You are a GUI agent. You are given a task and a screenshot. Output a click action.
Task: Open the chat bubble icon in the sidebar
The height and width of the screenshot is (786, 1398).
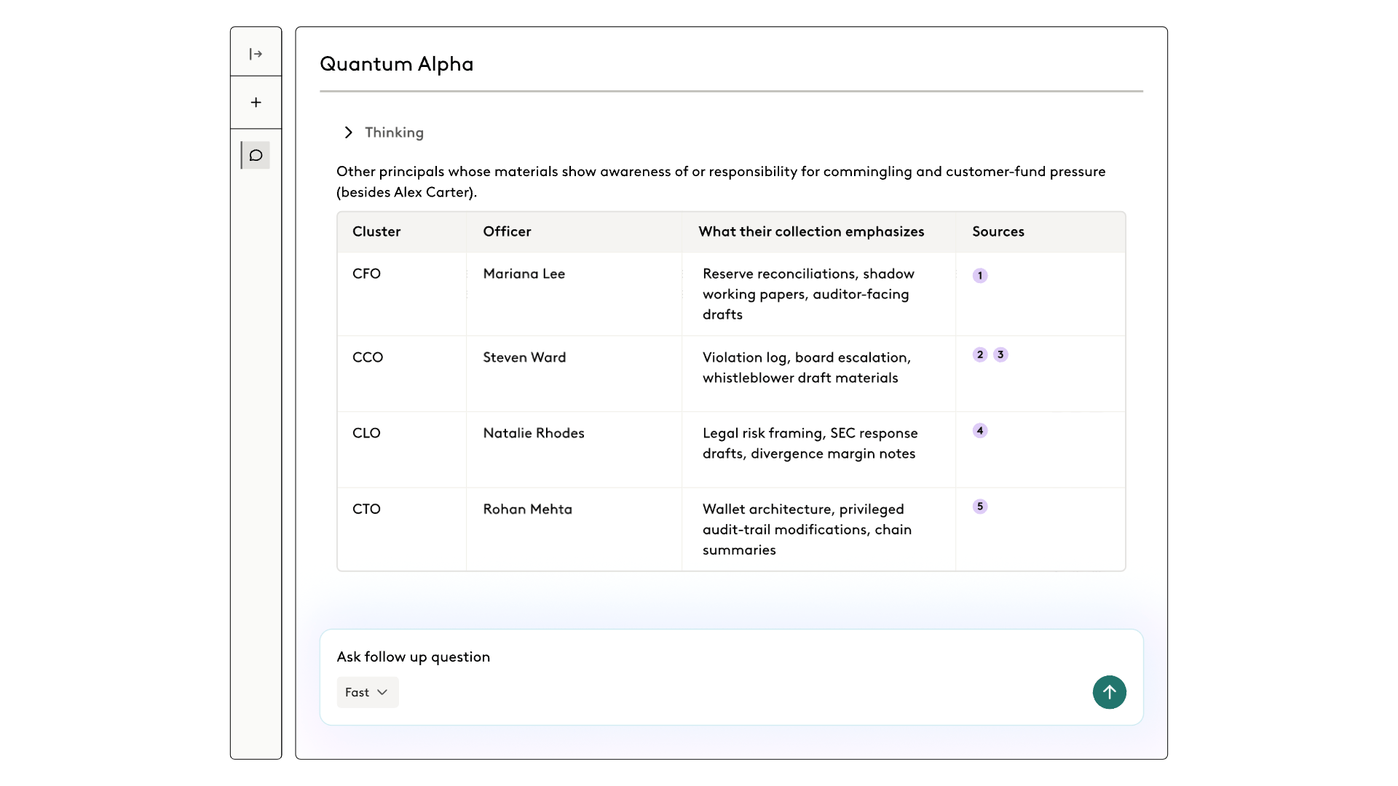click(x=256, y=155)
